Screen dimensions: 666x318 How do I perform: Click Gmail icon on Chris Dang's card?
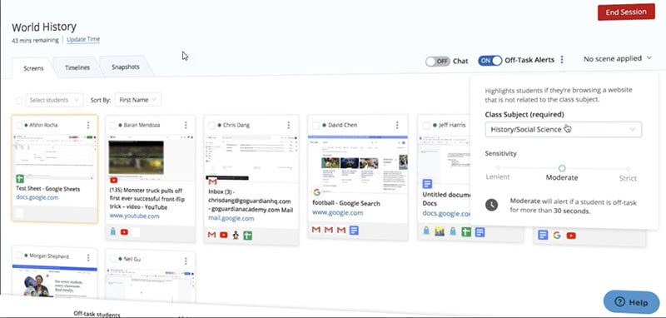[213, 181]
